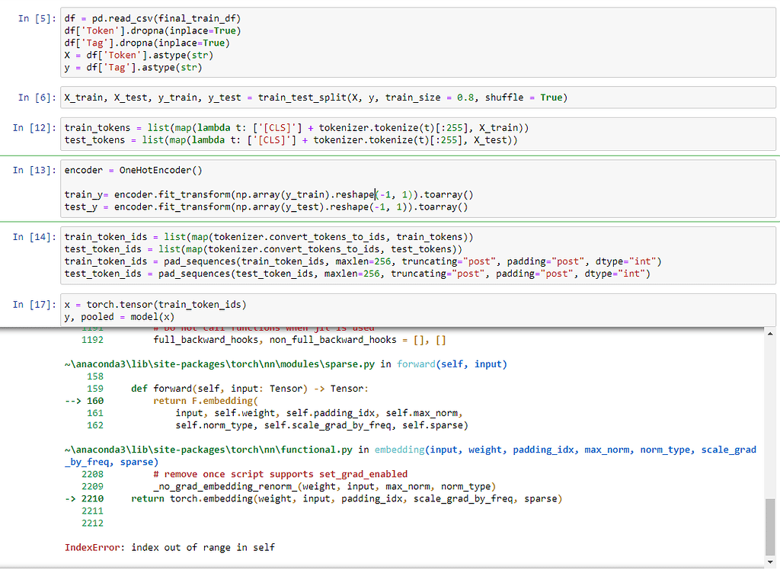Click the IndexError message text
The width and height of the screenshot is (780, 570).
click(170, 547)
